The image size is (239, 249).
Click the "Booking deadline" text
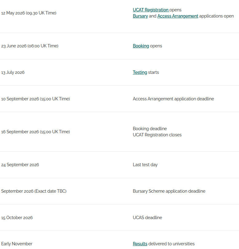tap(150, 129)
